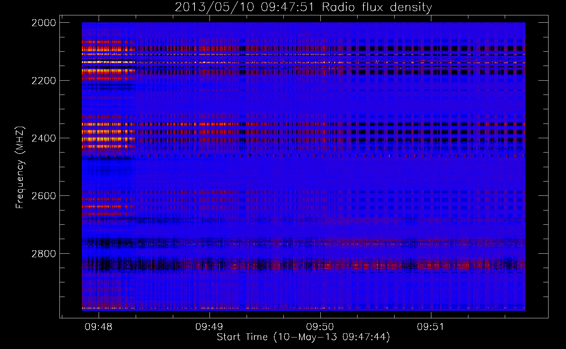
Task: Select the 2600 frequency tick label
Action: click(x=44, y=196)
